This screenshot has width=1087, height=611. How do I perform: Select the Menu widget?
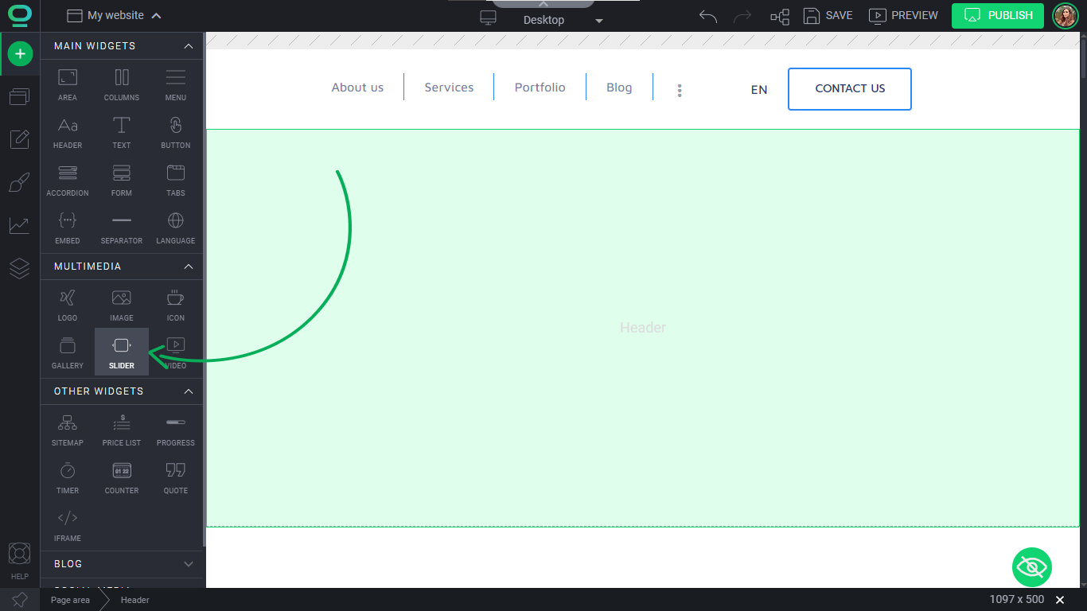[176, 84]
